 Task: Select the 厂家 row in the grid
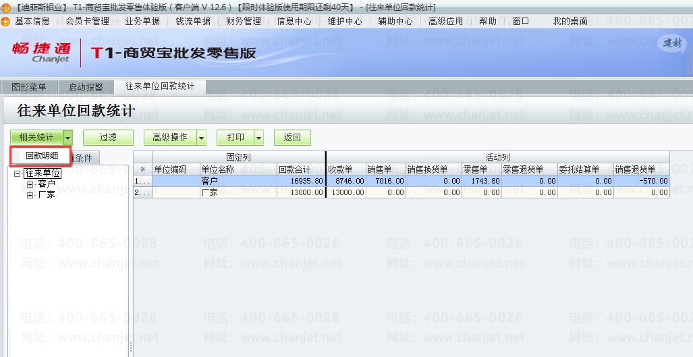click(x=401, y=192)
